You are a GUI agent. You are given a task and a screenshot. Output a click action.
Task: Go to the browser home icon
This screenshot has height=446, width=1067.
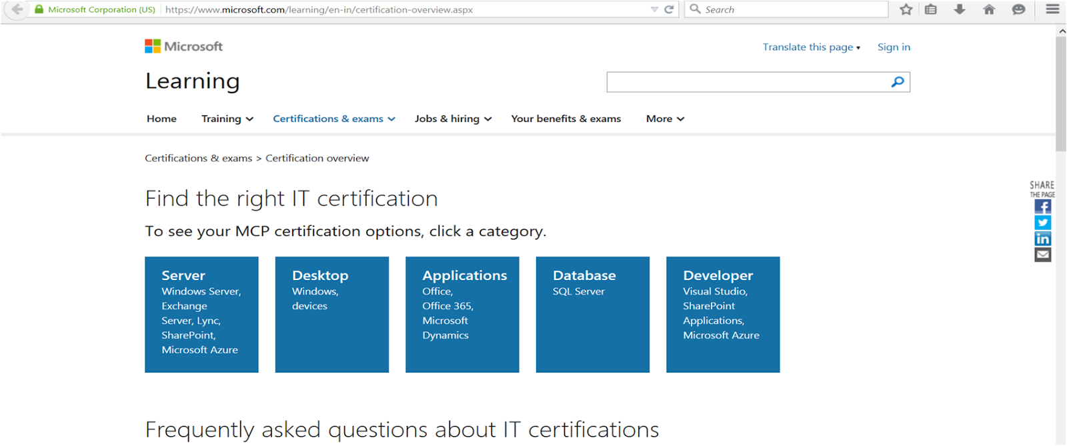(x=989, y=9)
